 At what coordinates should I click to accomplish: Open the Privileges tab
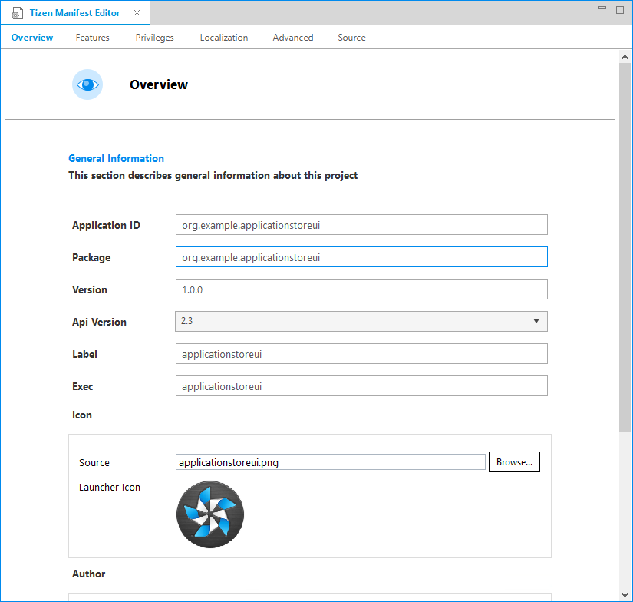click(x=154, y=37)
